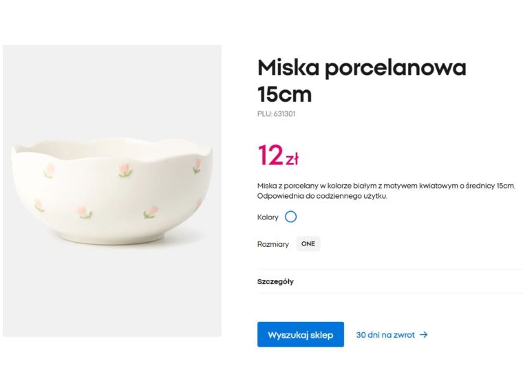Choose the ONE size option
Viewport: 523px width, 392px height.
click(x=308, y=244)
